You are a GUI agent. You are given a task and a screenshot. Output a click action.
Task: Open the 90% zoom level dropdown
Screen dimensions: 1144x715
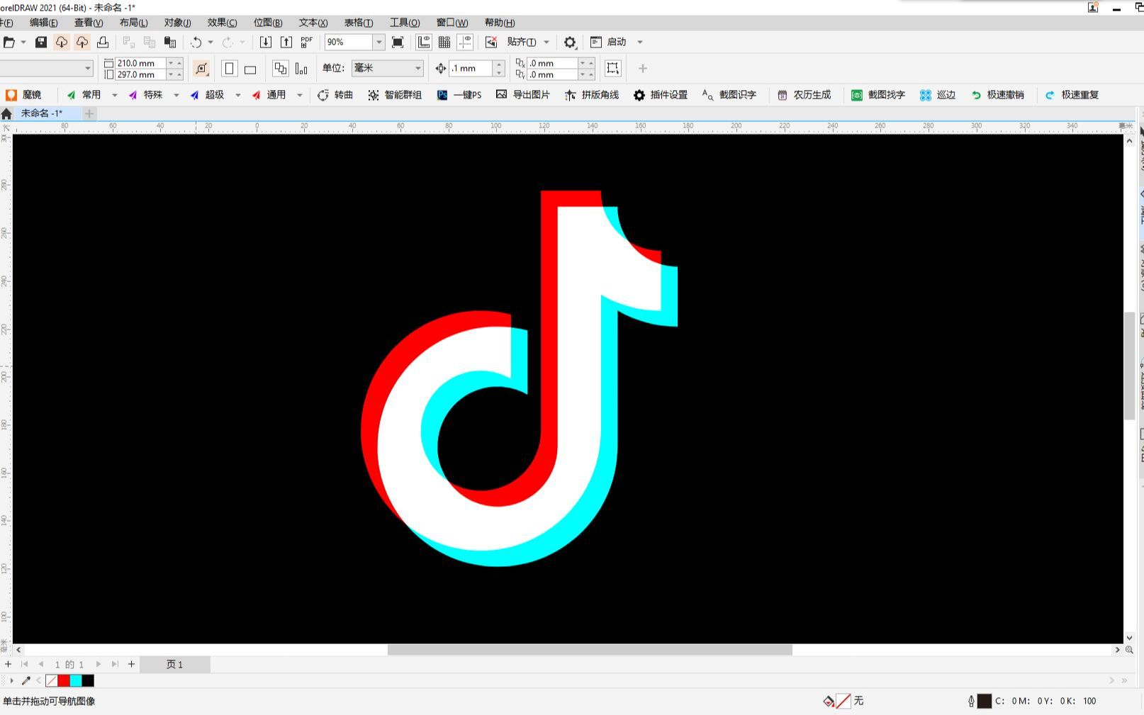[378, 42]
